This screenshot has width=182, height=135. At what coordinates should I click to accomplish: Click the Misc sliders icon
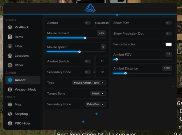click(10, 104)
